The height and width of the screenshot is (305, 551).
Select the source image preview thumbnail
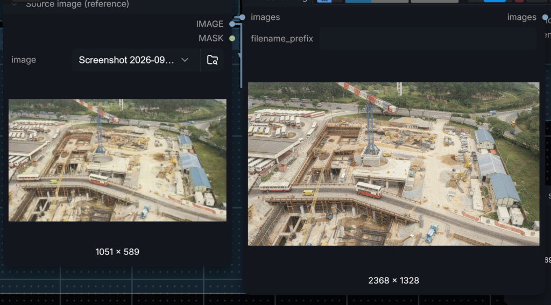point(117,160)
